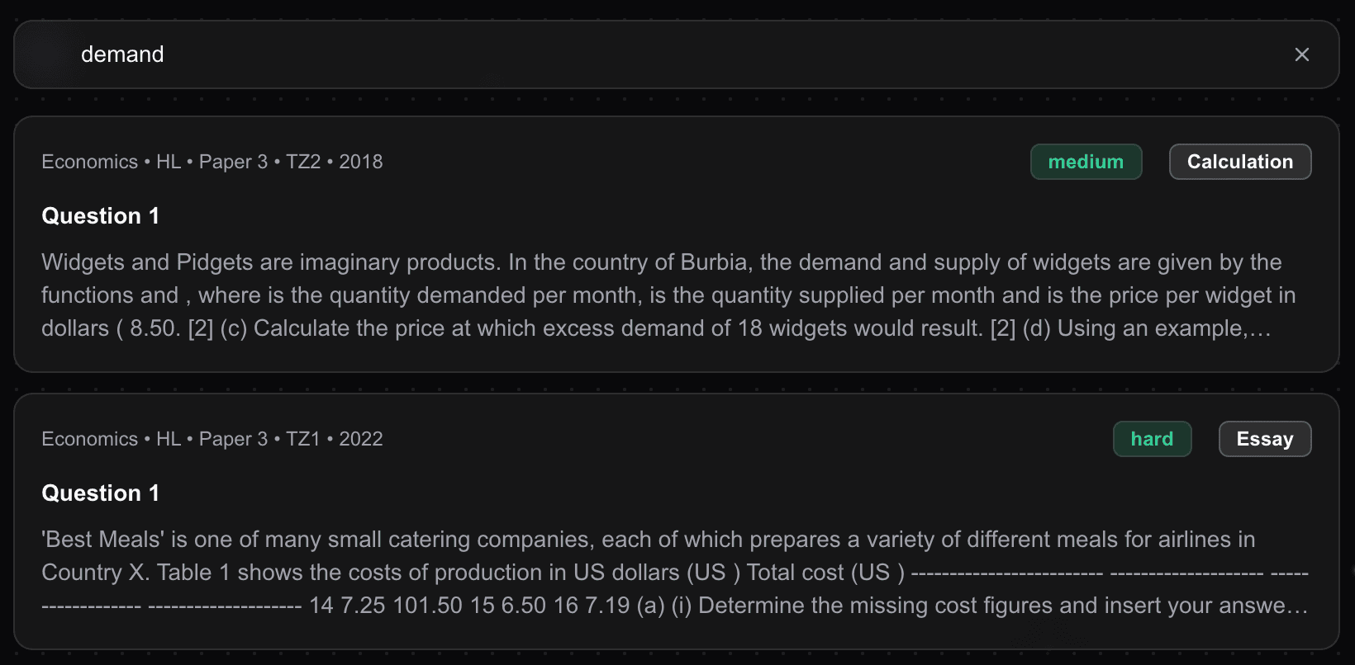The height and width of the screenshot is (665, 1355).
Task: Clear the search field with the X icon
Action: coord(1302,54)
